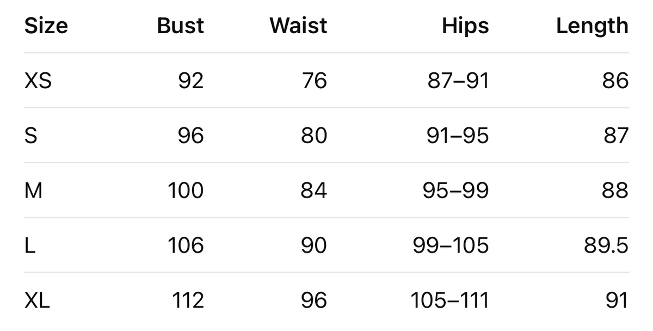Click the M hips range 95–99
Viewport: 653px width, 331px height.
(x=456, y=191)
